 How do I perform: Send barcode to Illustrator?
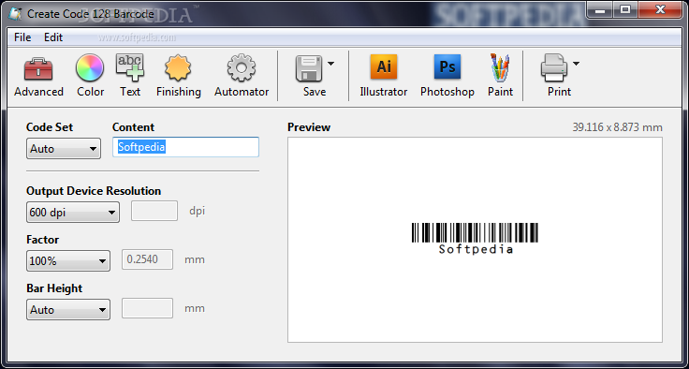click(x=384, y=76)
